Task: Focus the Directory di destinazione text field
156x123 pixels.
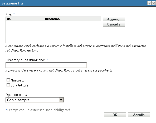Action: click(46, 65)
